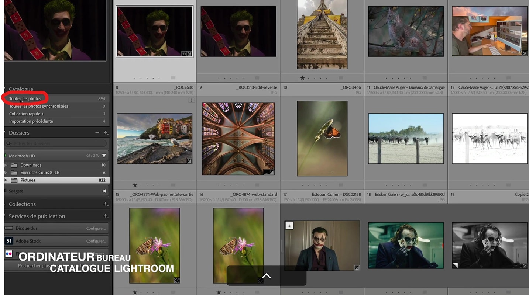This screenshot has width=529, height=295.
Task: Click the _ORO3466 file name
Action: [x=350, y=87]
